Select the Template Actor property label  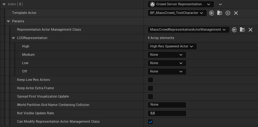coord(24,13)
